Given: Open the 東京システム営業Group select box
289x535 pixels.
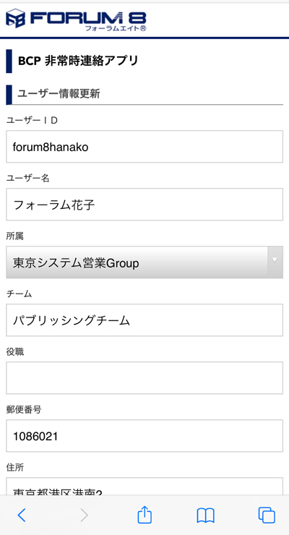Looking at the screenshot, I should click(x=144, y=262).
